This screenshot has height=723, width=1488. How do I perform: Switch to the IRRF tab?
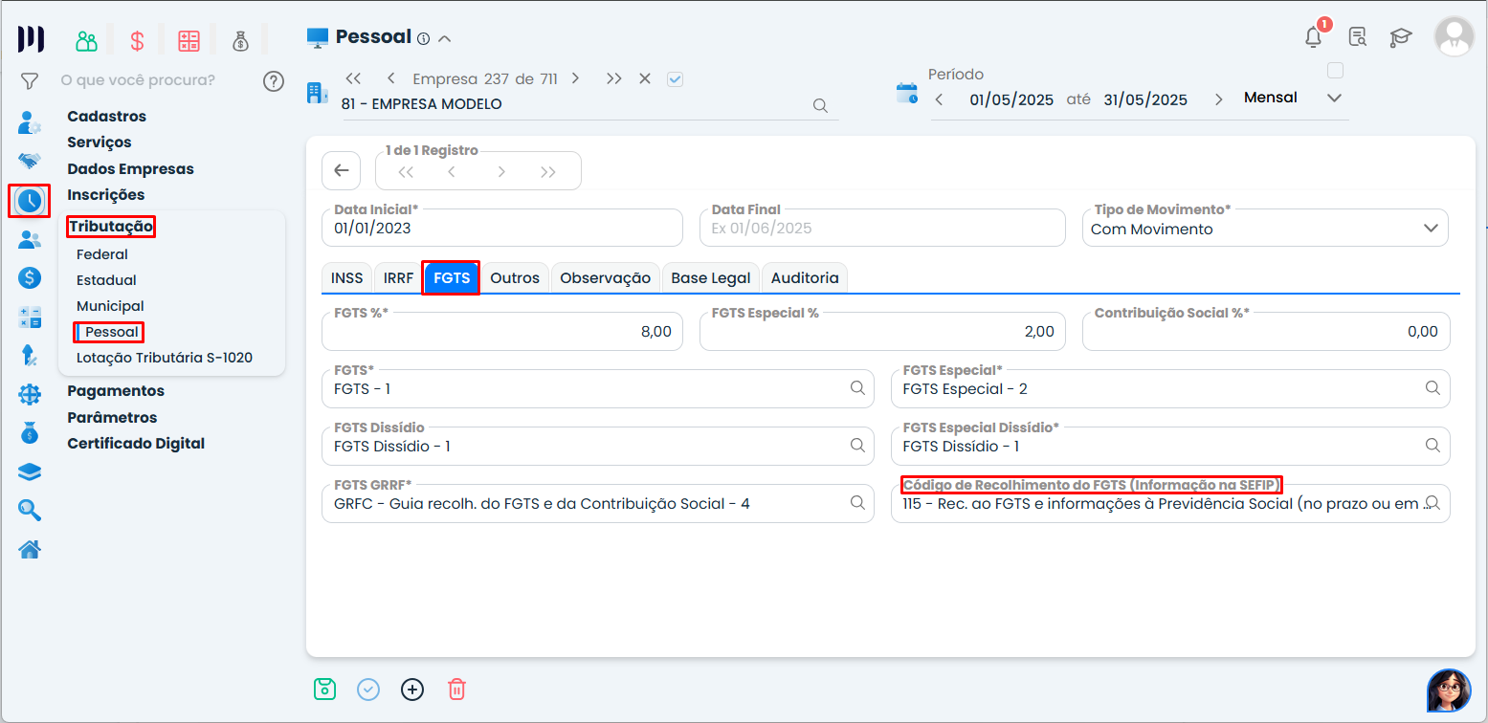tap(398, 277)
